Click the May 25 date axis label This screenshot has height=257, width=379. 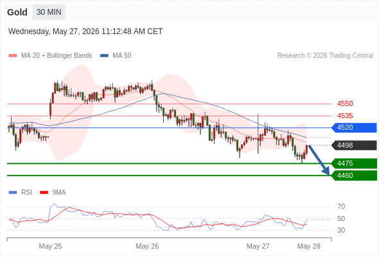[x=50, y=246]
